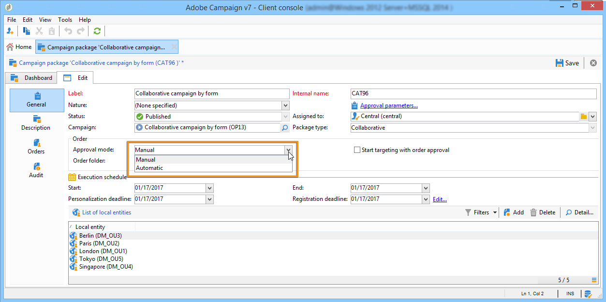This screenshot has width=606, height=302.
Task: Expand the End date dropdown
Action: [x=426, y=188]
